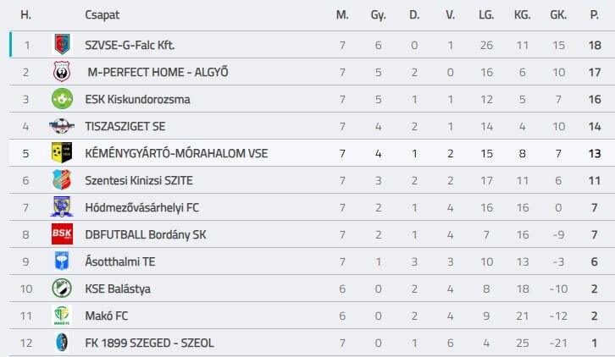Image resolution: width=615 pixels, height=357 pixels.
Task: Click the FK 1899 SZEGED - SZEOL crest
Action: pyautogui.click(x=62, y=342)
